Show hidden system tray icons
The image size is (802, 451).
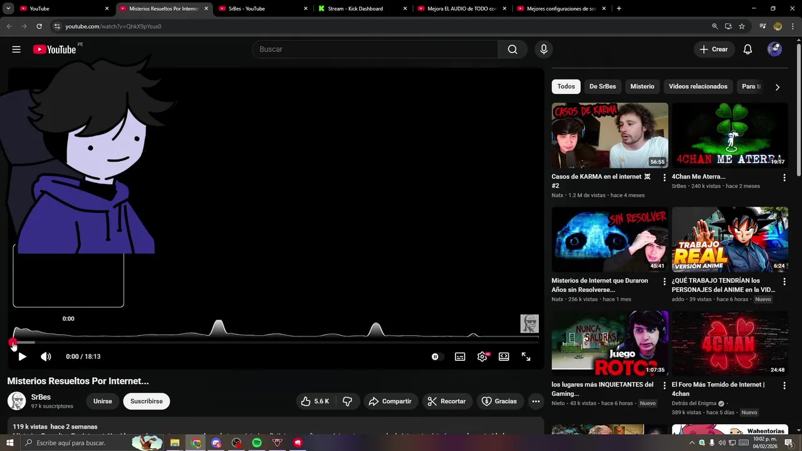coord(692,443)
